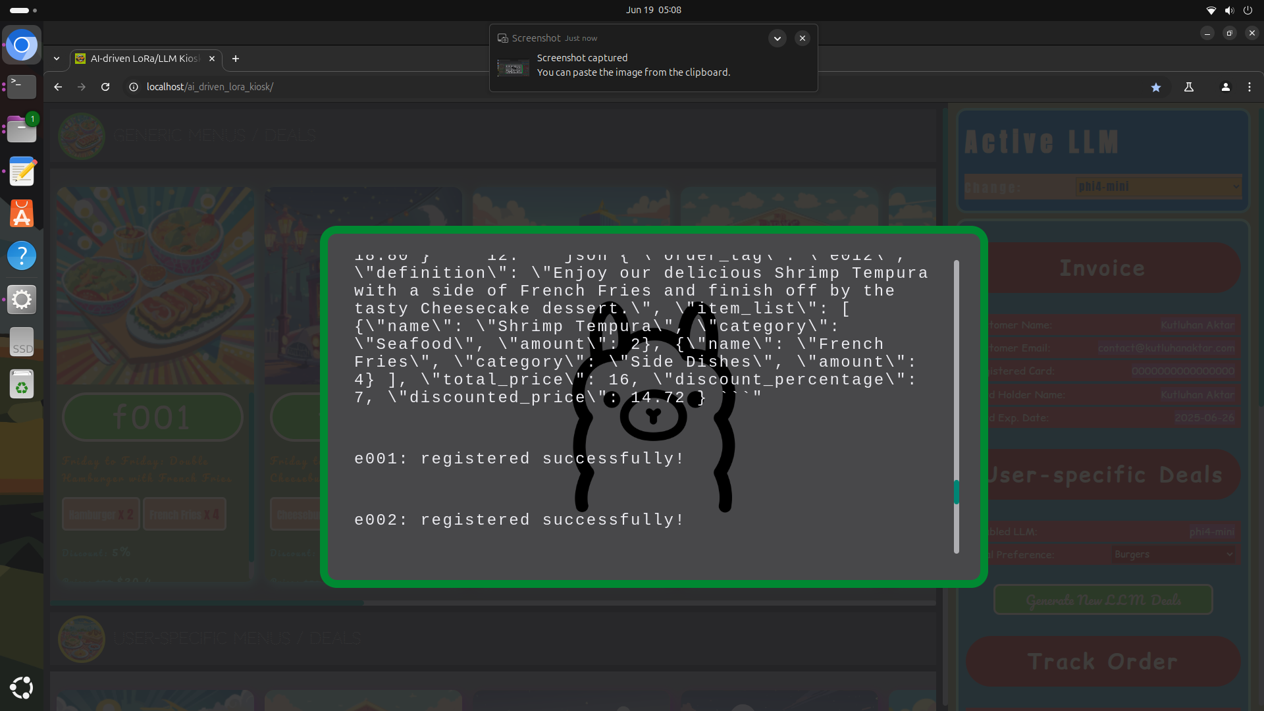Open the clock showing Jun 19 05:08

coord(654,10)
